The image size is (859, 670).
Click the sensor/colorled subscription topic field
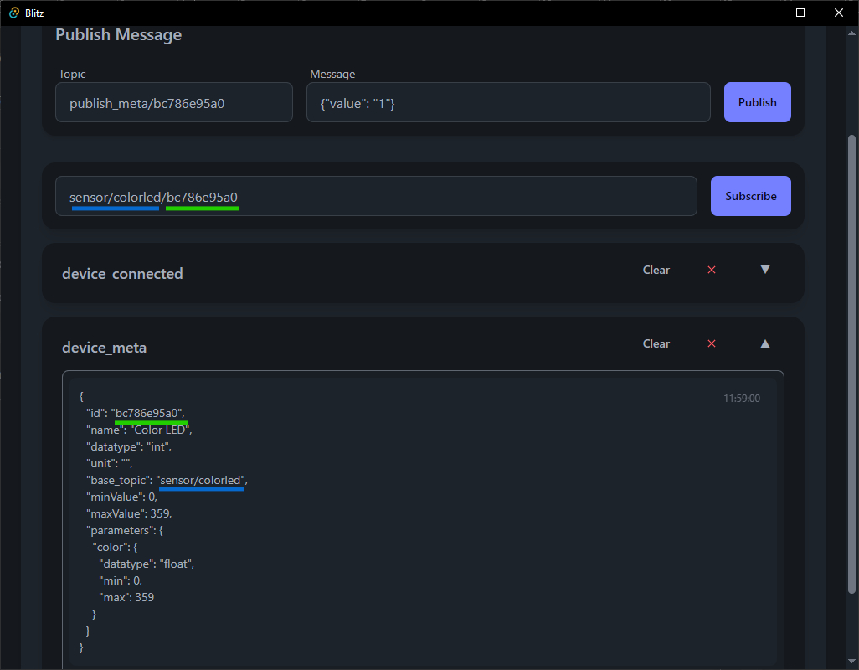[x=376, y=195]
